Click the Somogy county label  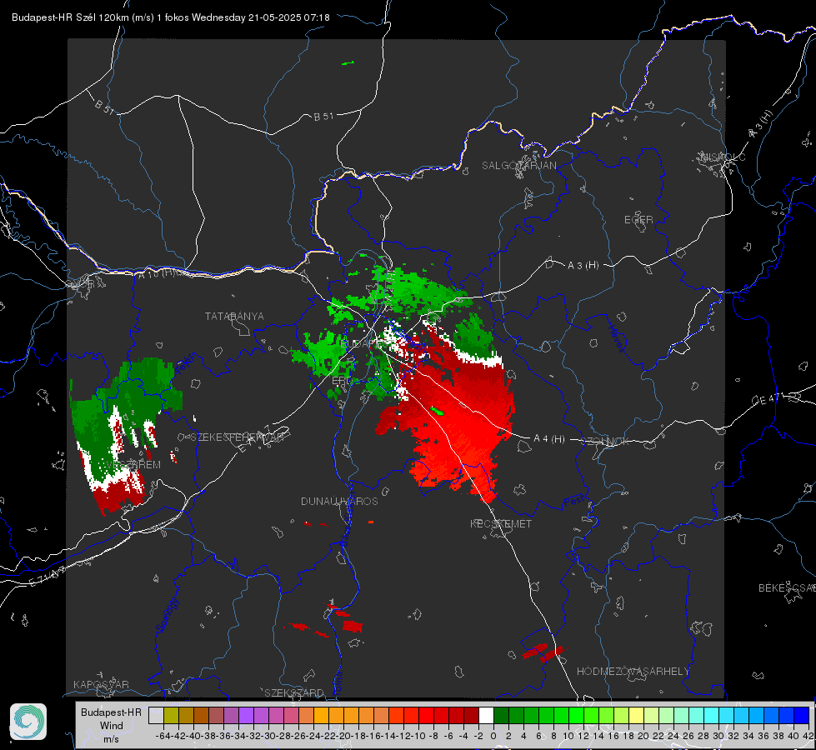coord(167,615)
